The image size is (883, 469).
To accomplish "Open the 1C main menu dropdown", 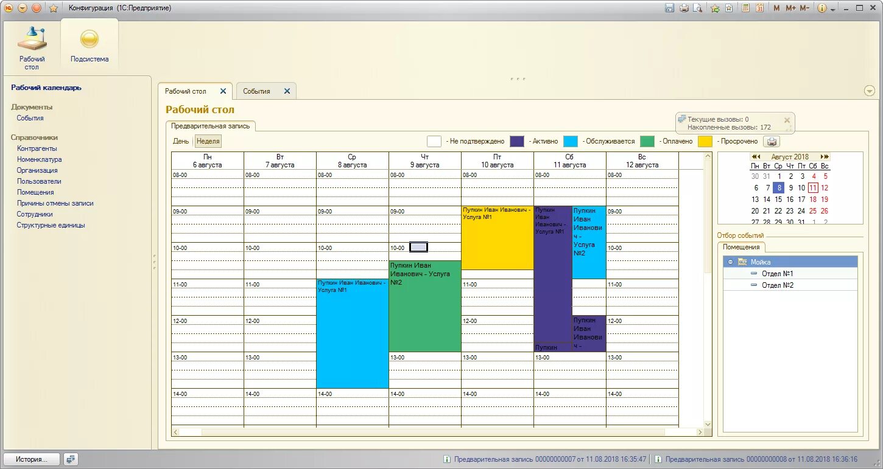I will [23, 8].
